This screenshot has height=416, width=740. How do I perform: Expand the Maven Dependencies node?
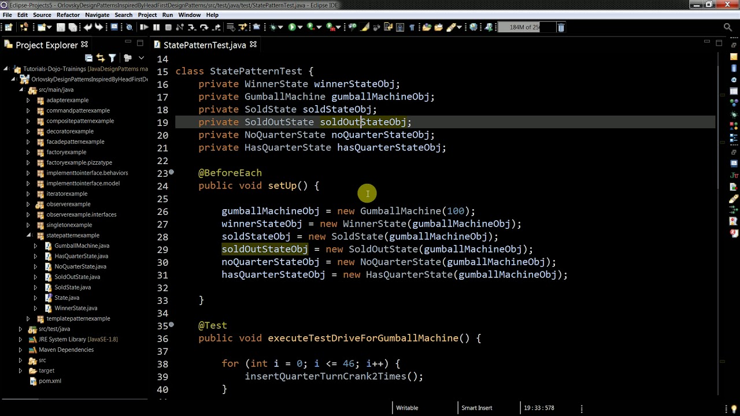[x=20, y=350]
